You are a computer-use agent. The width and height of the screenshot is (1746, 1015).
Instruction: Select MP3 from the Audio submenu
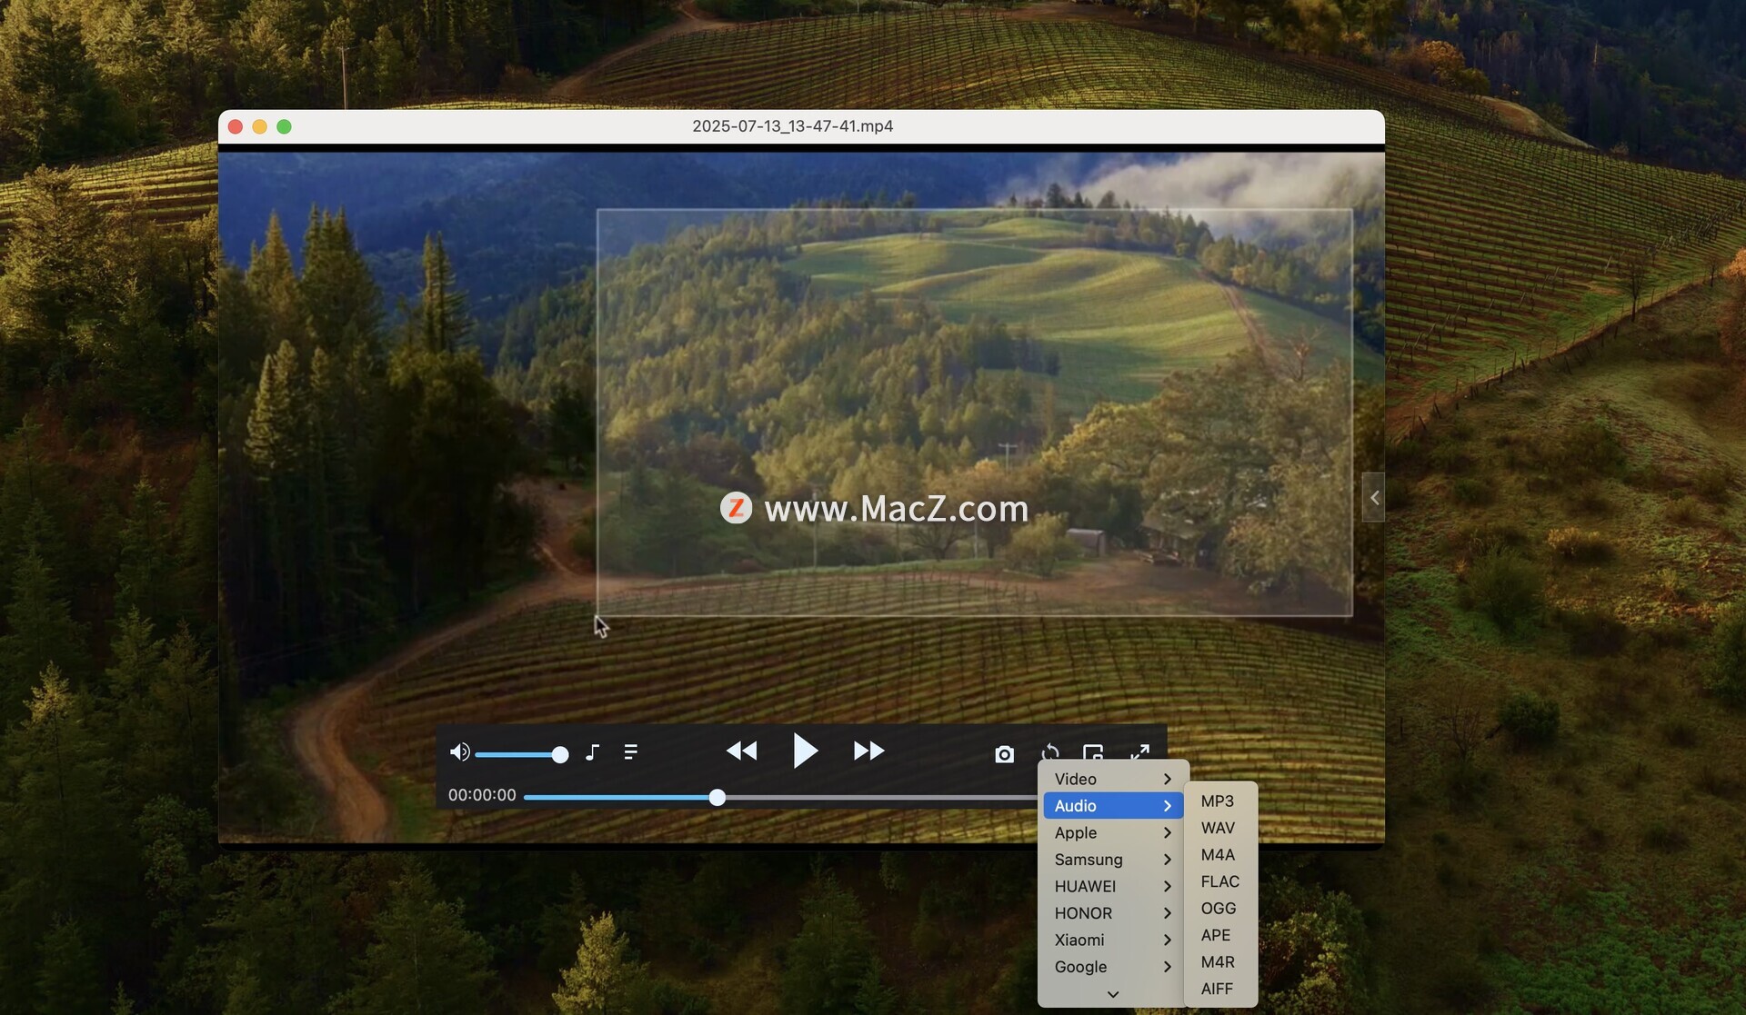(1217, 801)
